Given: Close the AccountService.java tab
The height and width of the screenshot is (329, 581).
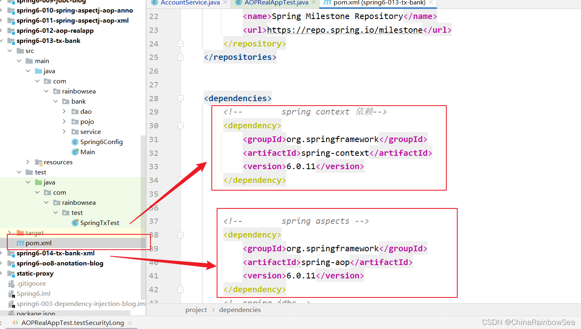Looking at the screenshot, I should [x=225, y=3].
